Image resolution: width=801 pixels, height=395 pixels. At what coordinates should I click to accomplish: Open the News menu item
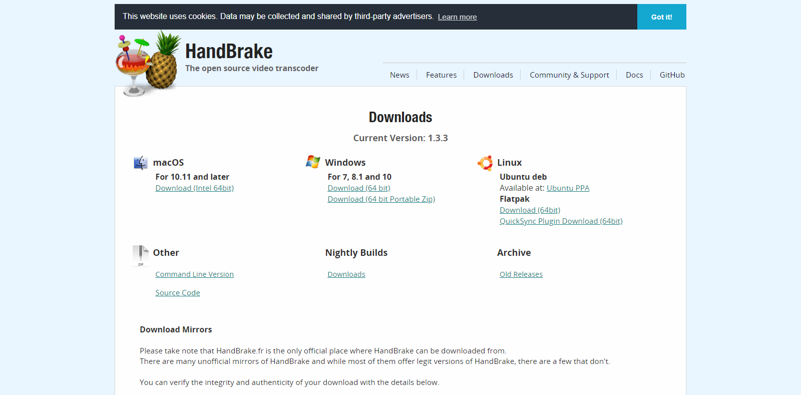tap(399, 75)
